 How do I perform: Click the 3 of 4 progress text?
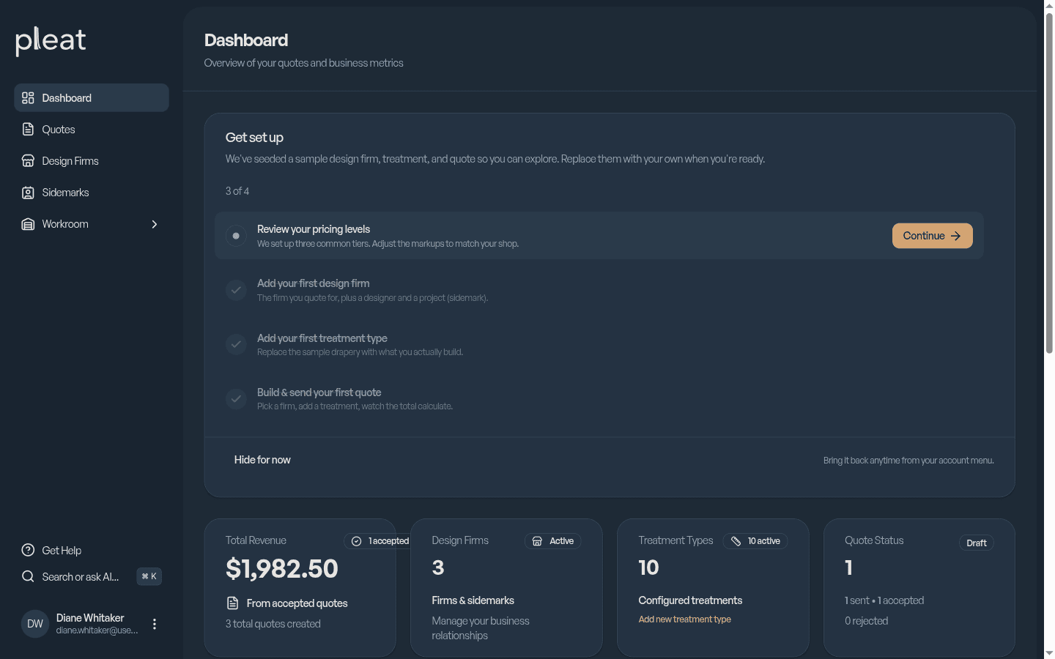click(x=237, y=191)
